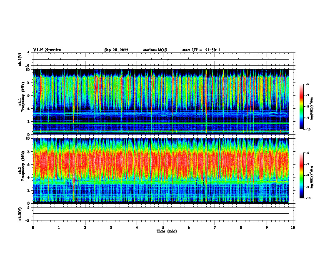Select the date "Sep. 28, 2023"
The height and width of the screenshot is (255, 330).
pos(116,50)
